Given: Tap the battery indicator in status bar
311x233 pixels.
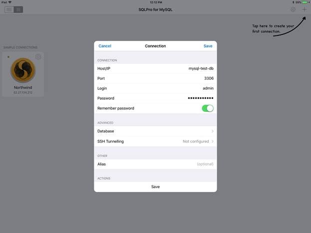Looking at the screenshot, I should click(305, 2).
